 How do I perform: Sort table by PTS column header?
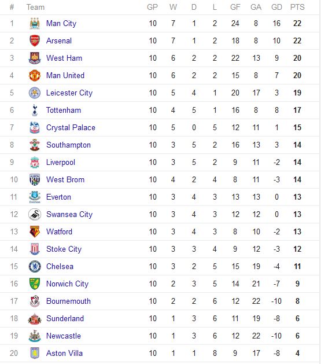pos(297,7)
